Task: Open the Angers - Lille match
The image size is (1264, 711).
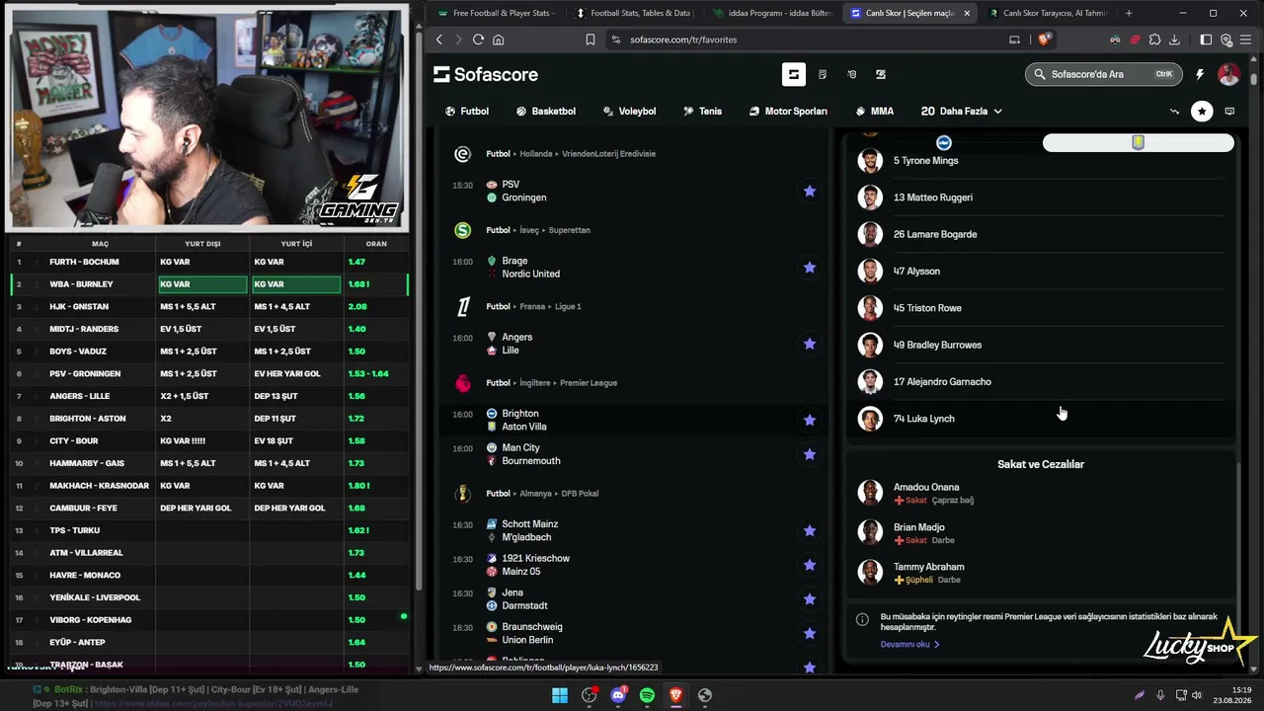Action: pos(634,344)
